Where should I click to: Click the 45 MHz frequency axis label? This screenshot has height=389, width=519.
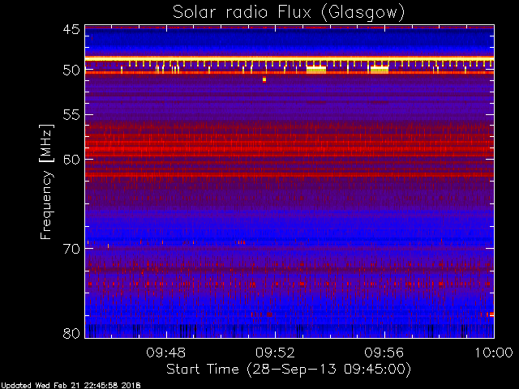(x=71, y=29)
